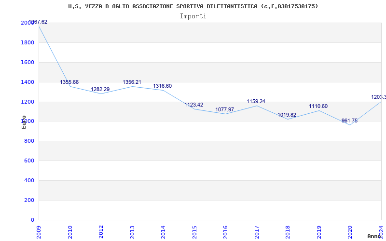Click data label 1282.29
386x241 pixels.
100,89
